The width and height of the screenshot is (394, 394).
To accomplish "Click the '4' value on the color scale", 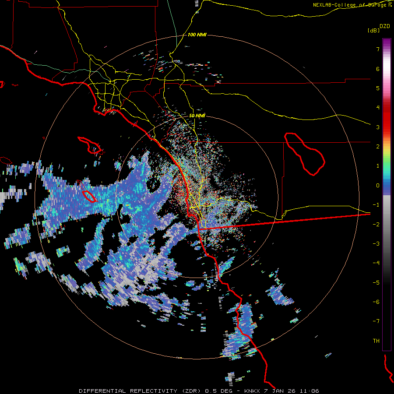I will click(378, 108).
